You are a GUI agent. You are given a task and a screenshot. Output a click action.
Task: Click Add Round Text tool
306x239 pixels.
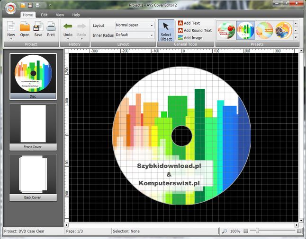pyautogui.click(x=195, y=30)
